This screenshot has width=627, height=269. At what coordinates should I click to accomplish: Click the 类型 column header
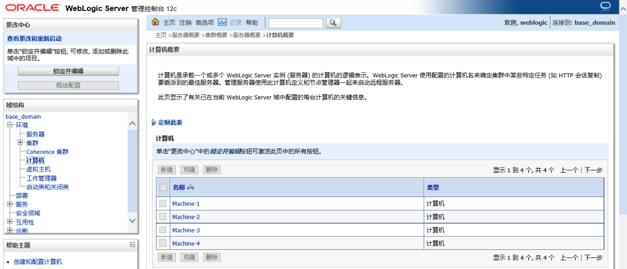[x=433, y=187]
